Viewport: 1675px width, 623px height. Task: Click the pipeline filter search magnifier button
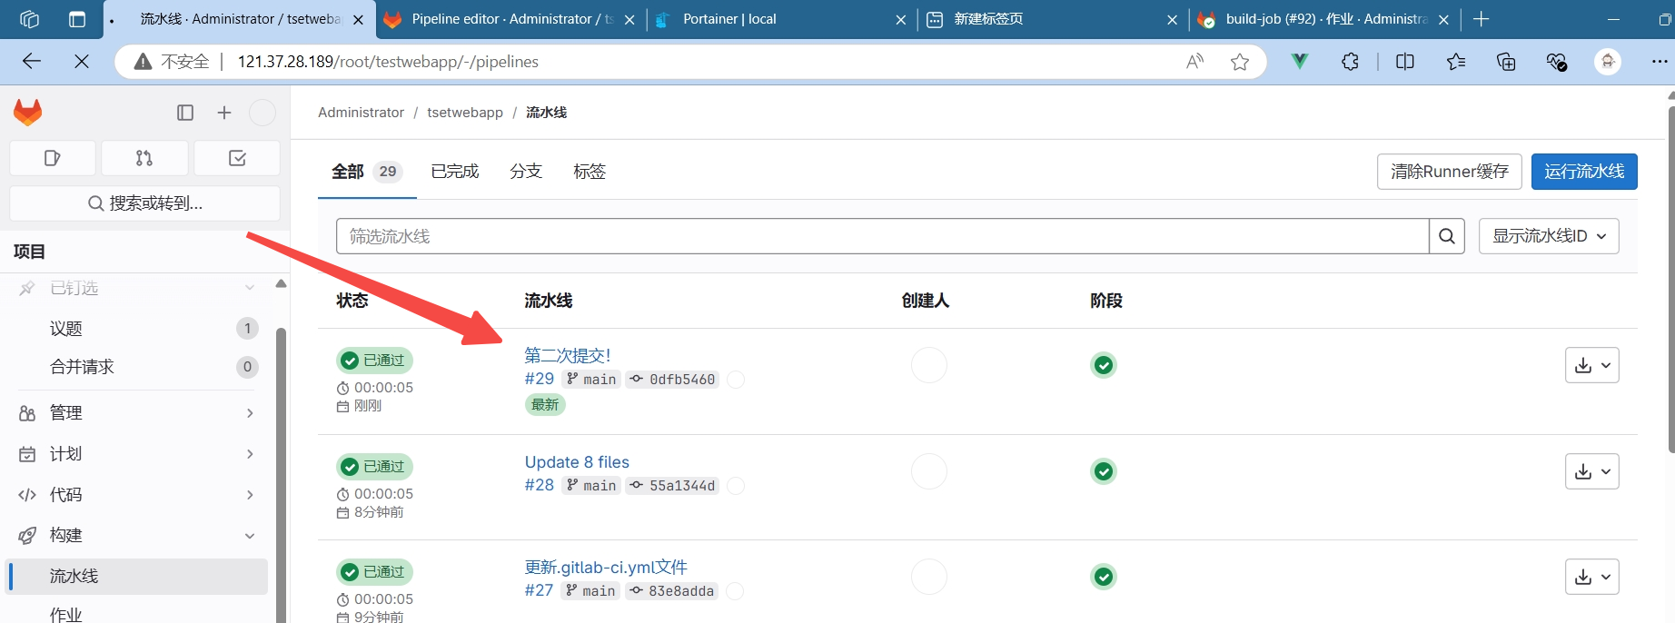click(1447, 236)
